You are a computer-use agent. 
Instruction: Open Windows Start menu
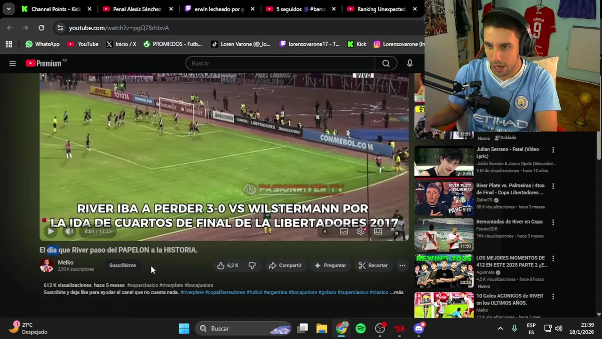click(184, 329)
